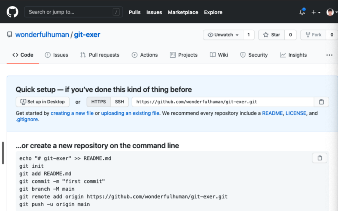Click the 'git branch -M main' line
This screenshot has width=338, height=211.
tap(47, 189)
